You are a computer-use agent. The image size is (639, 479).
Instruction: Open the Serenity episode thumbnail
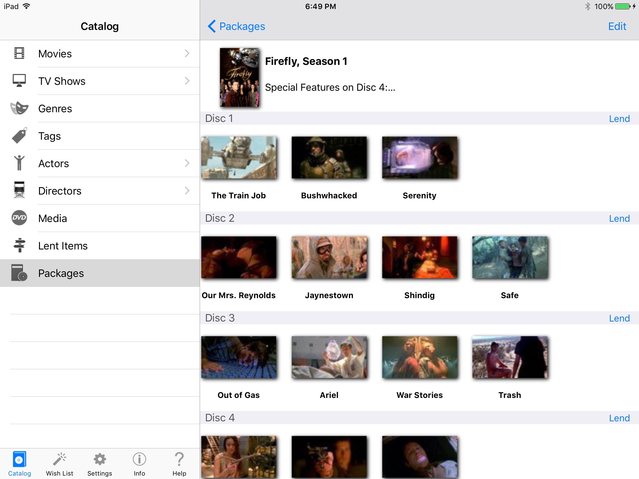point(420,157)
